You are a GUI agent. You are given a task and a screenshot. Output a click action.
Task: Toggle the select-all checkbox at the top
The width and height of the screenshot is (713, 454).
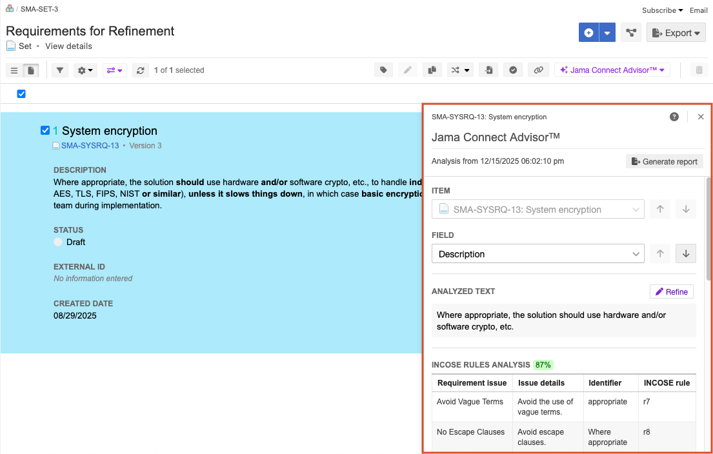coord(21,94)
